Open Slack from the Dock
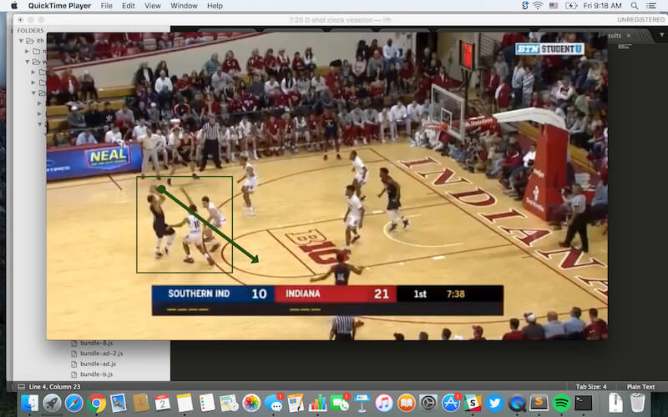The image size is (668, 417). click(x=473, y=403)
